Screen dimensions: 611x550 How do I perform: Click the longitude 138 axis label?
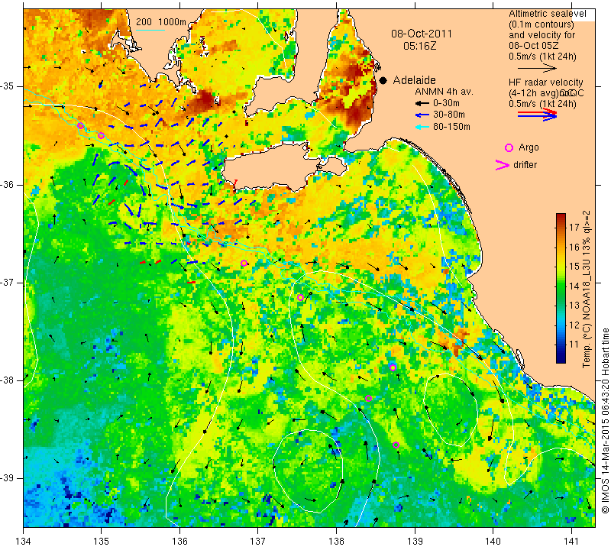coord(336,542)
